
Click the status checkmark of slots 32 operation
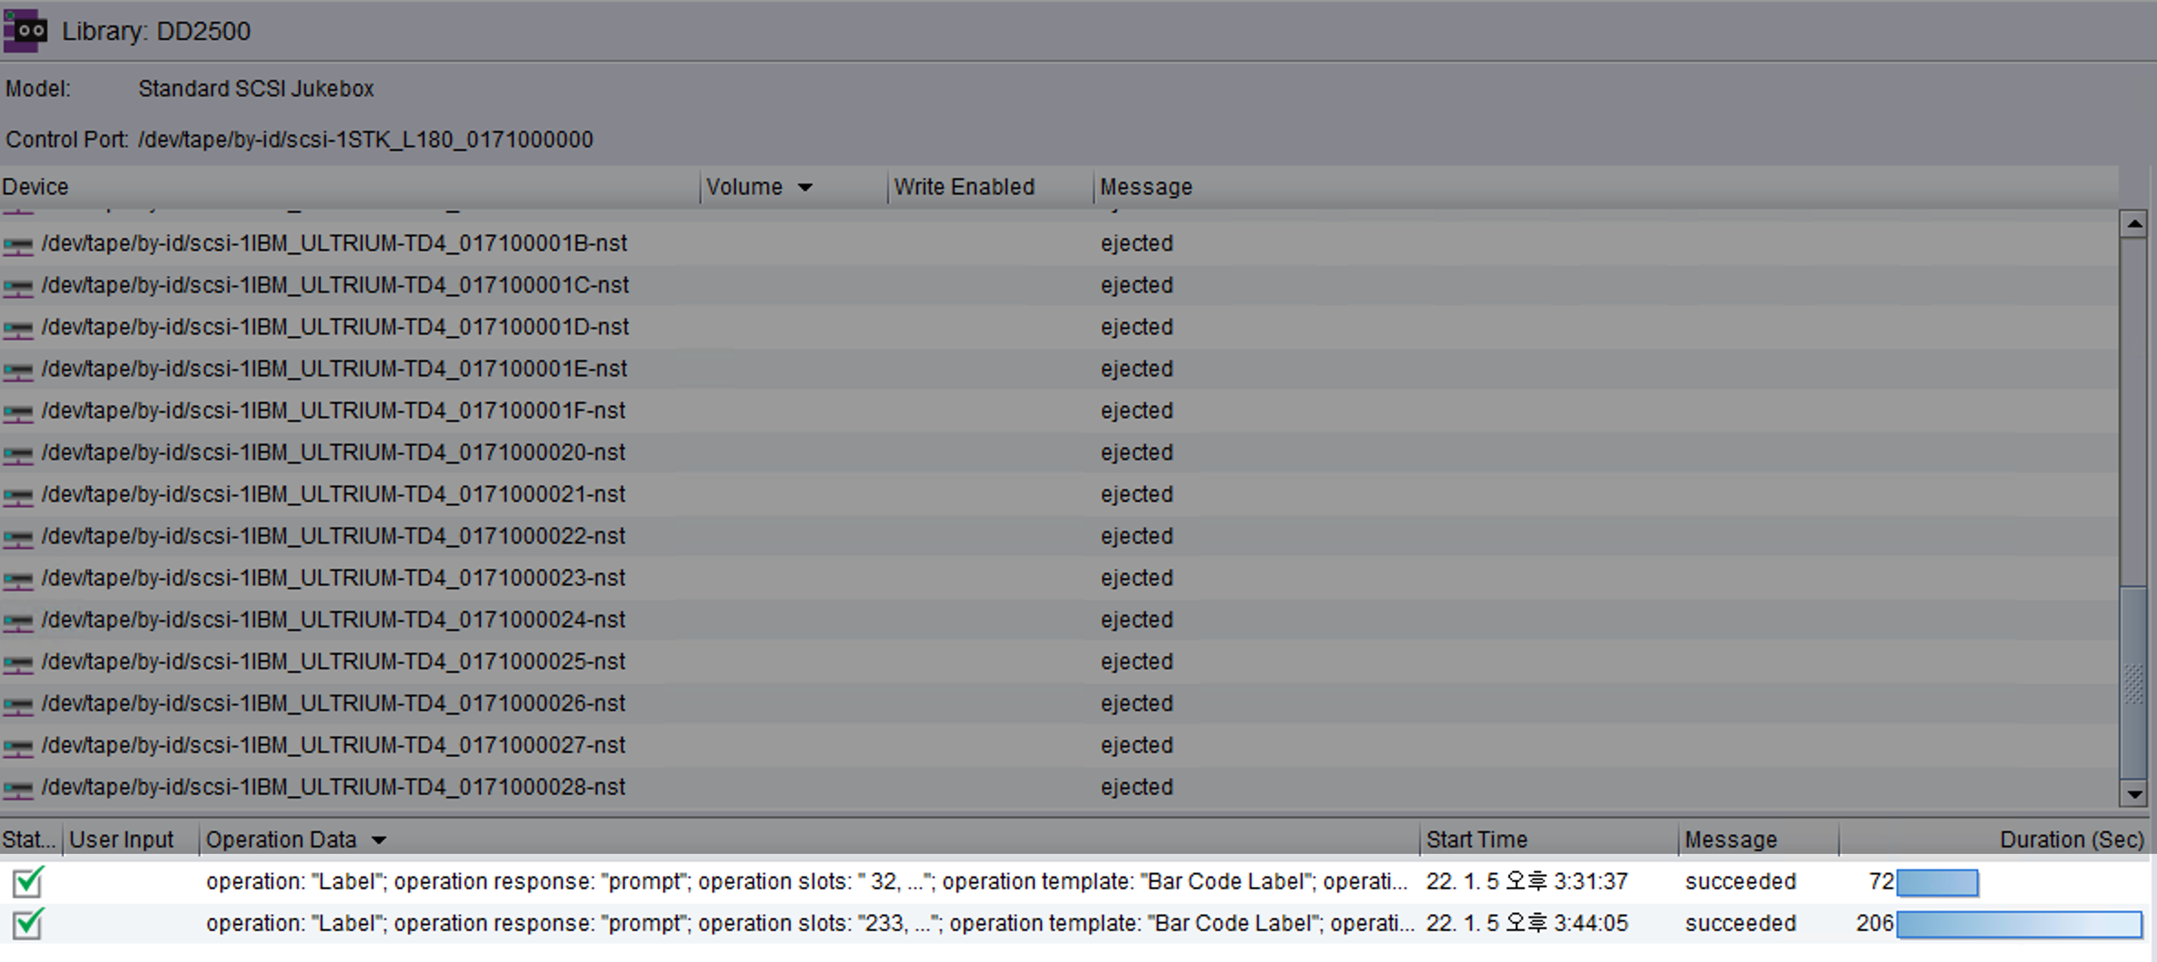coord(28,881)
